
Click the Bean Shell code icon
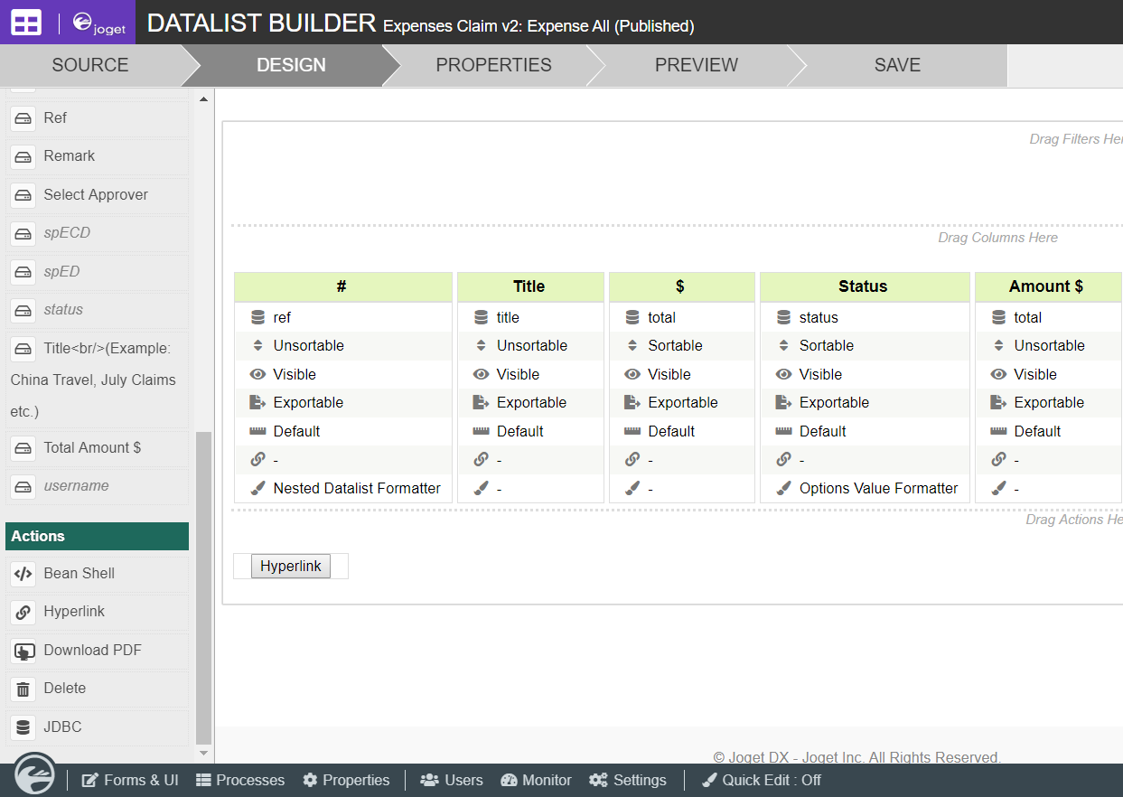pyautogui.click(x=23, y=574)
